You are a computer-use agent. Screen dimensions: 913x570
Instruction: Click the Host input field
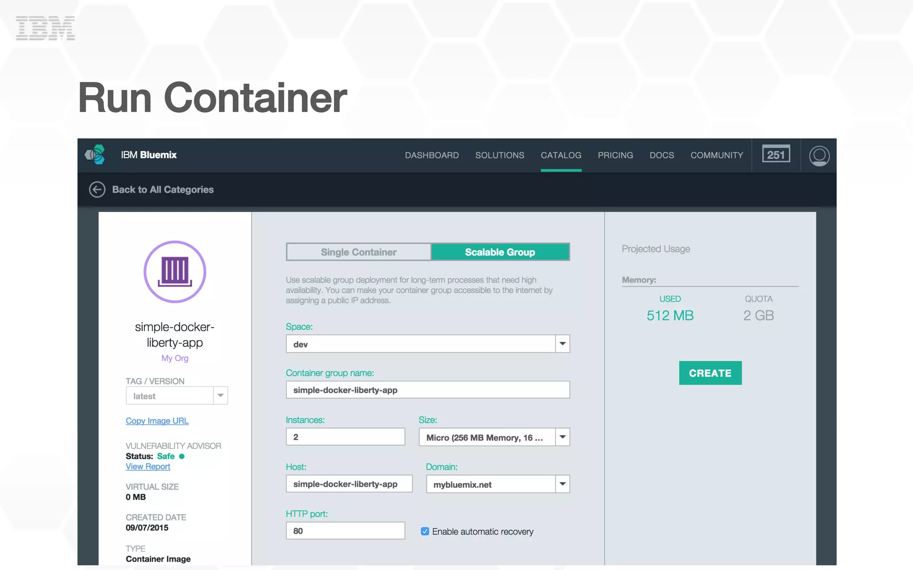(349, 484)
